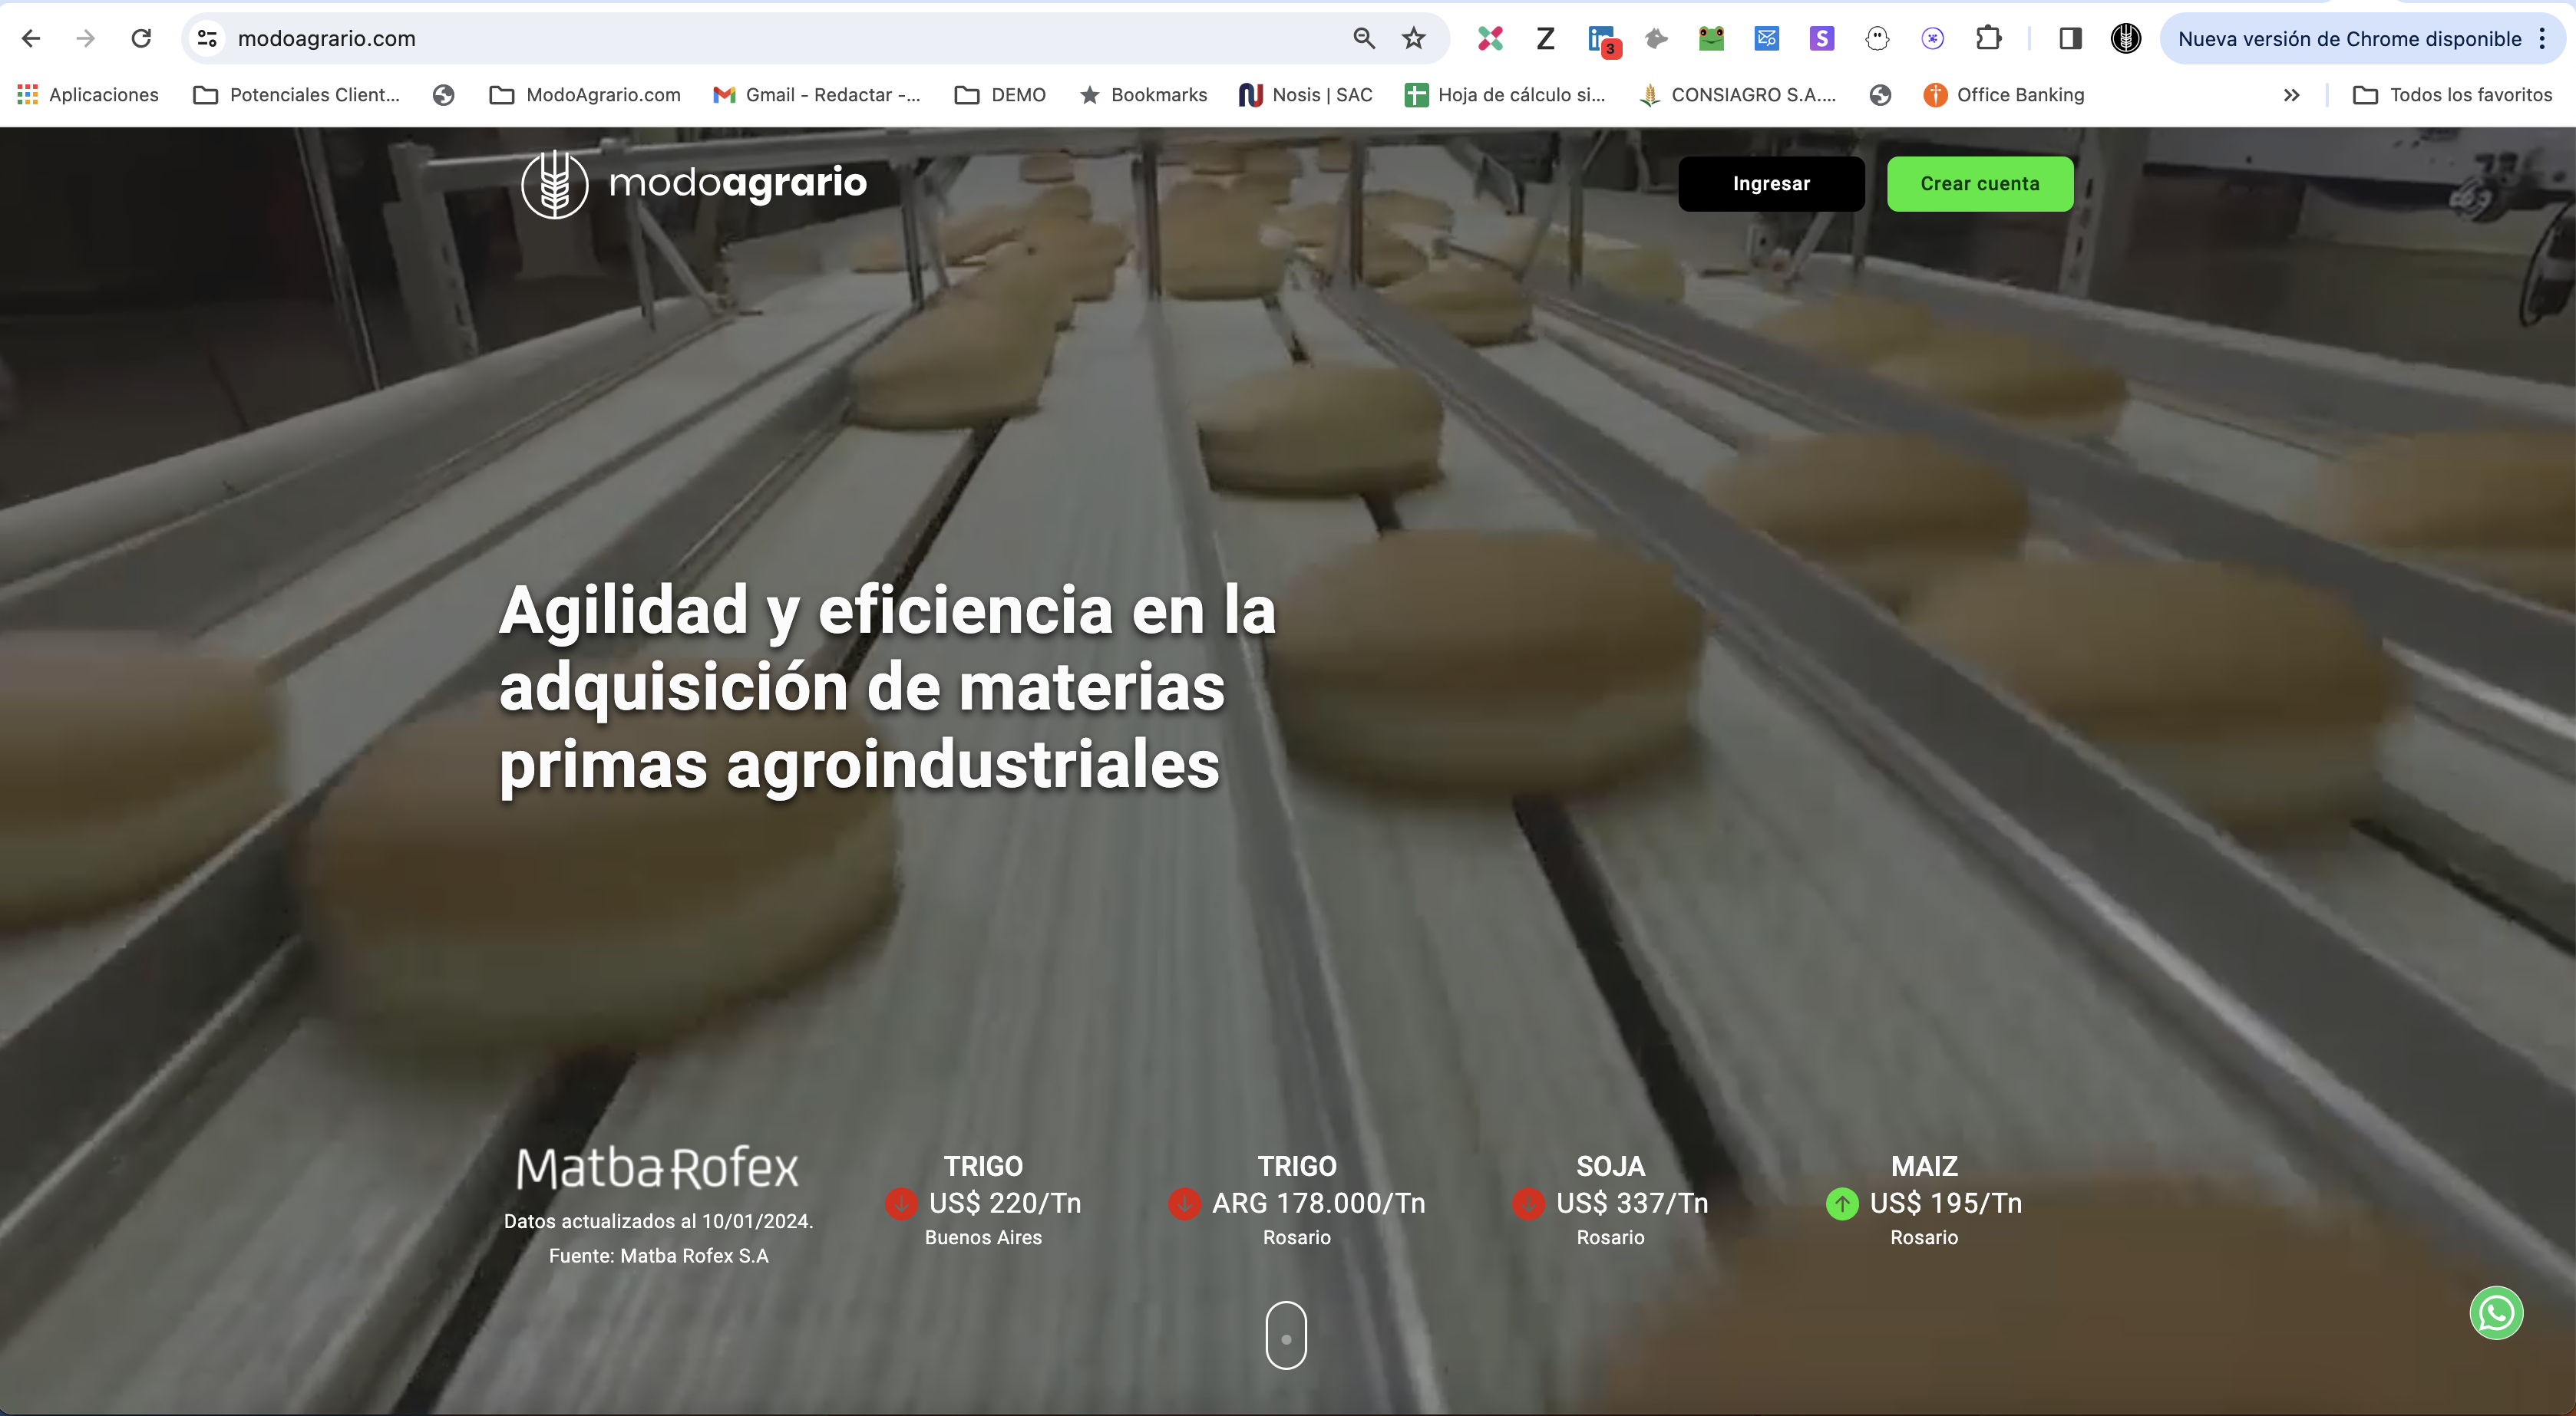Click the ghost face extension icon

(x=1877, y=38)
